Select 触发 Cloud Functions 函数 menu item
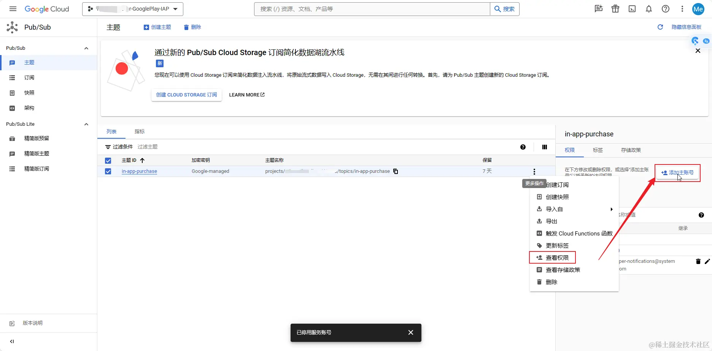 pyautogui.click(x=574, y=233)
